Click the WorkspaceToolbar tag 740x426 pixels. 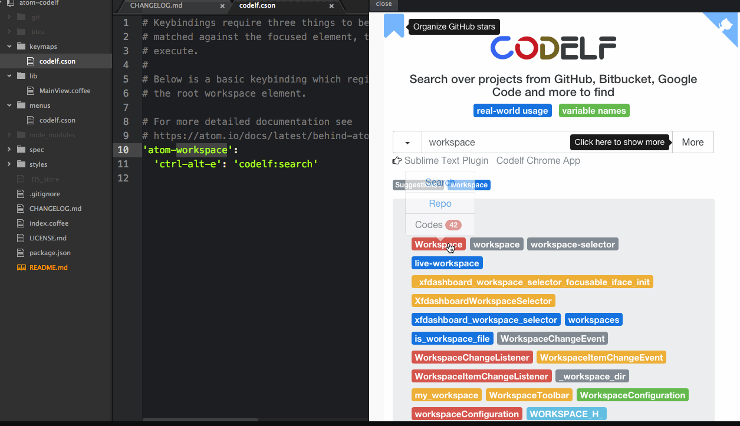(x=529, y=395)
